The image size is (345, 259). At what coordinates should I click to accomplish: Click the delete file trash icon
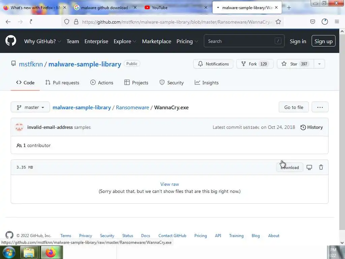[321, 167]
